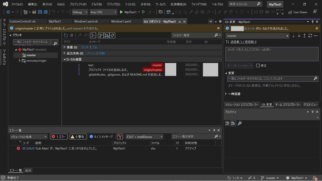Toggle show local branches icon
Viewport: 322px width, 181px height.
click(101, 35)
